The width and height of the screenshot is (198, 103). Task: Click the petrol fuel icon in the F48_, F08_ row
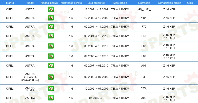(x=51, y=9)
